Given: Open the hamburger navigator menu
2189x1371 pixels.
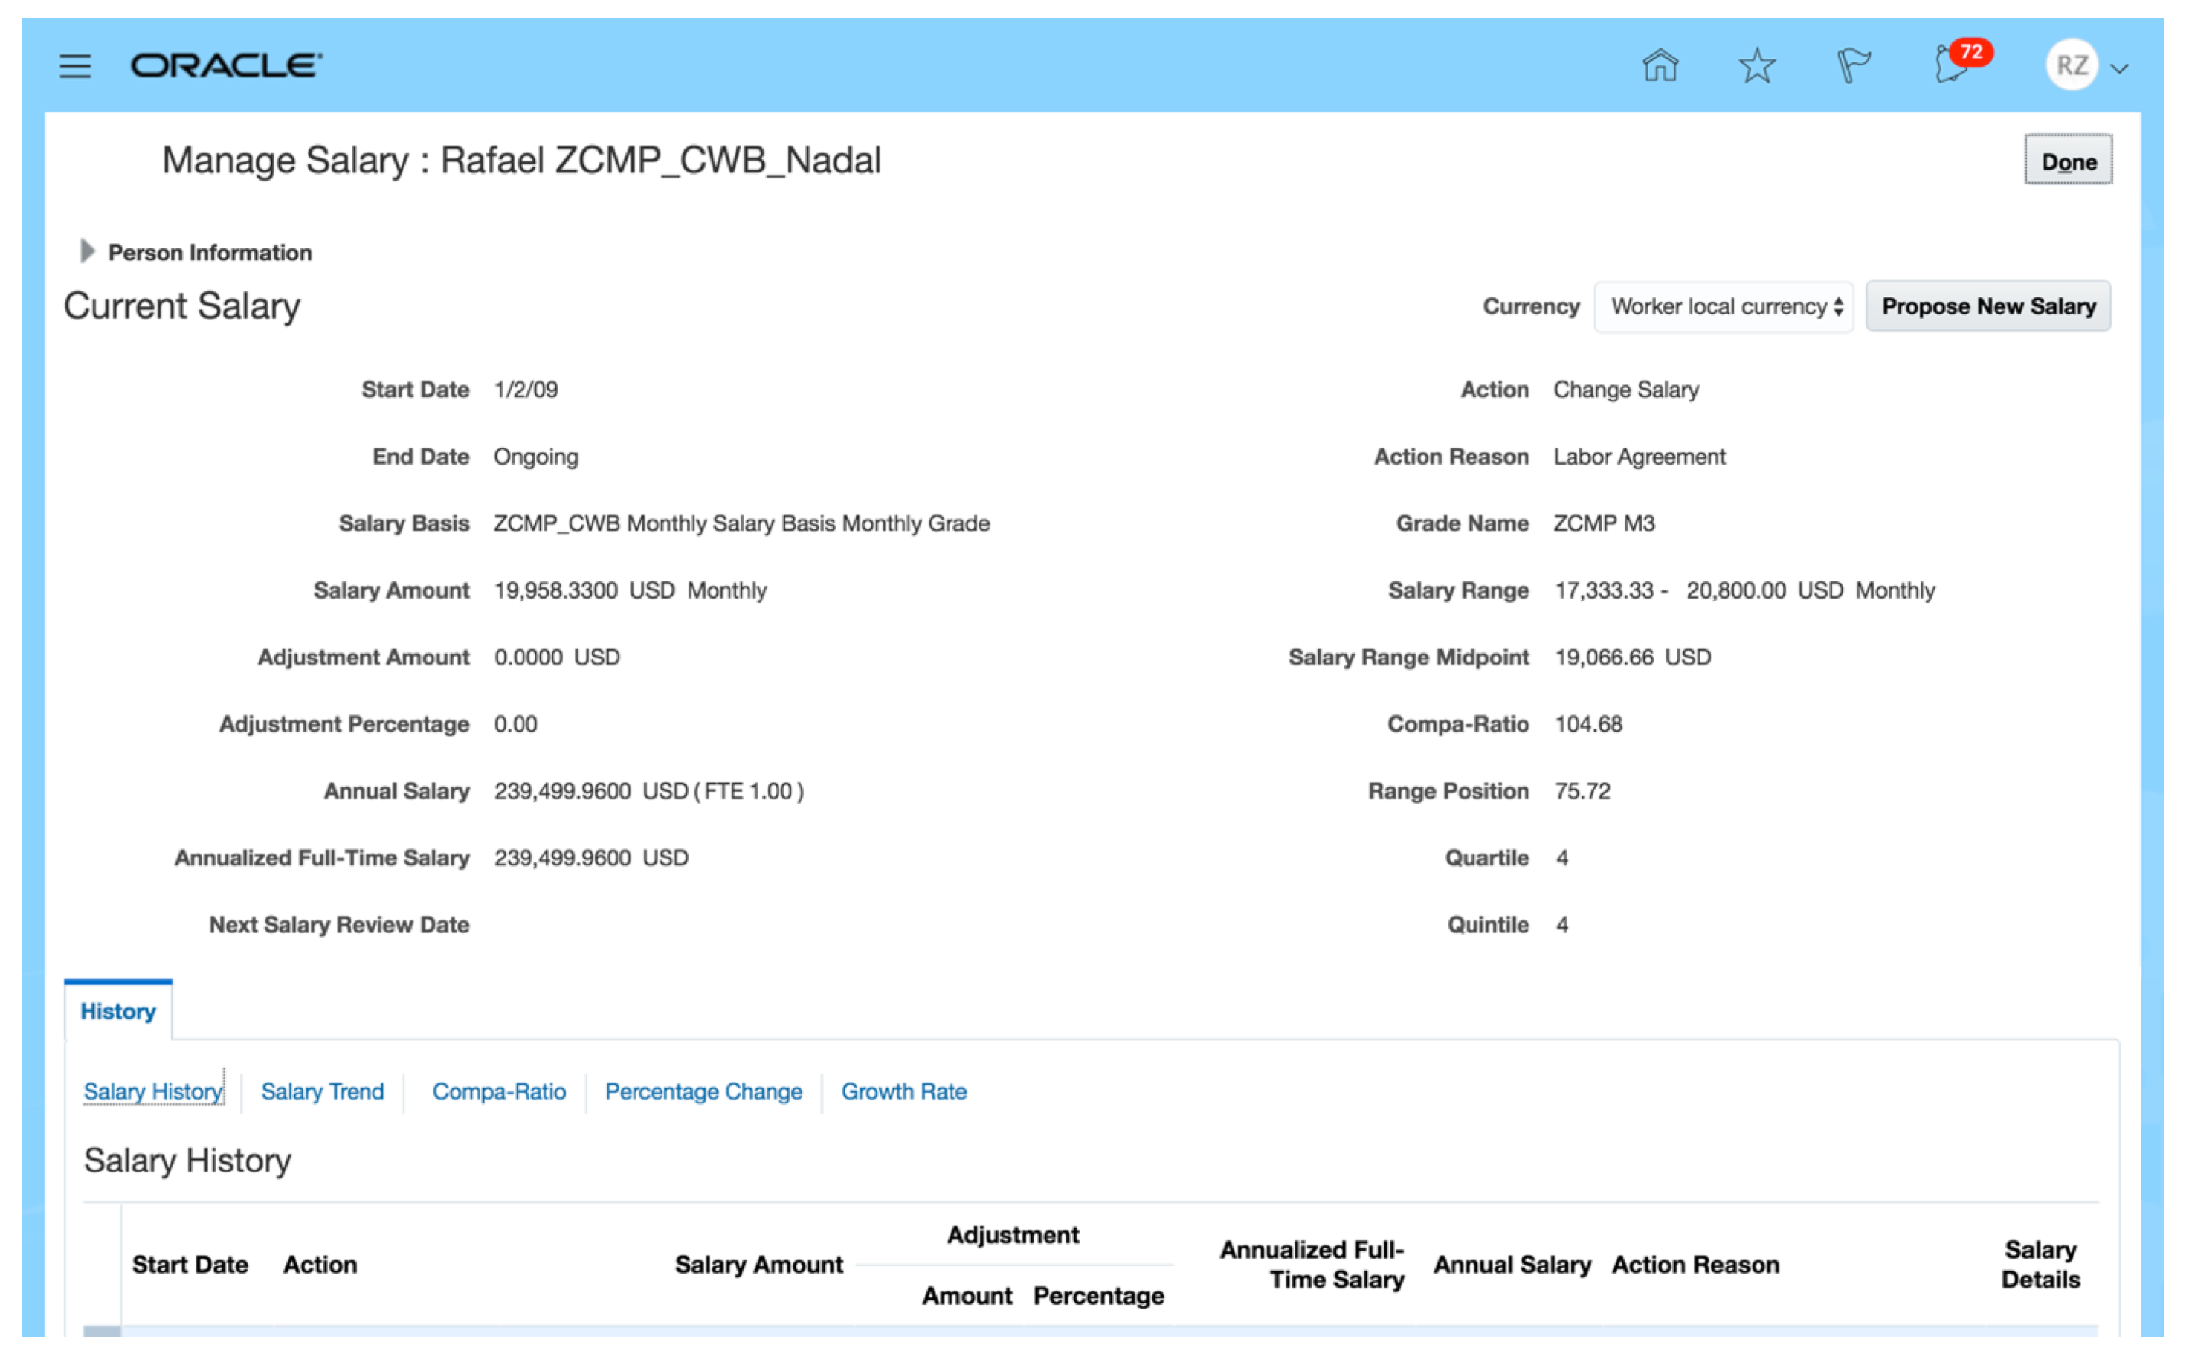Looking at the screenshot, I should (x=75, y=66).
